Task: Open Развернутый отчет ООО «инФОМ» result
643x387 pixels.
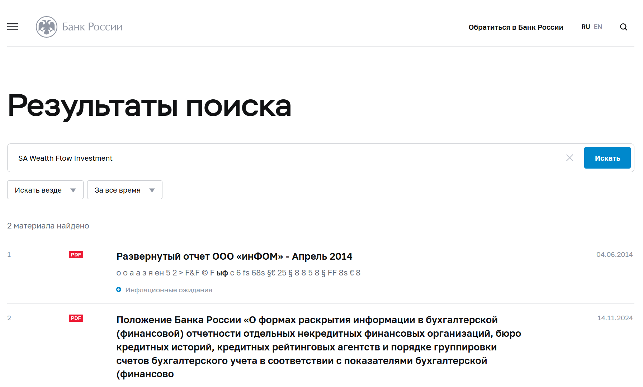Action: [234, 256]
